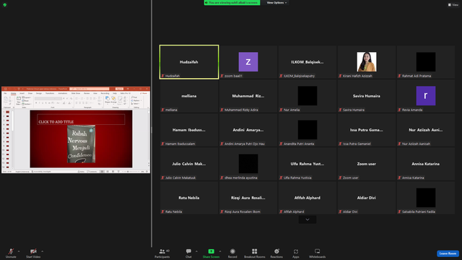Click the Shapes icon in PowerPoint ribbon
Image resolution: width=462 pixels, height=260 pixels.
pos(108,100)
